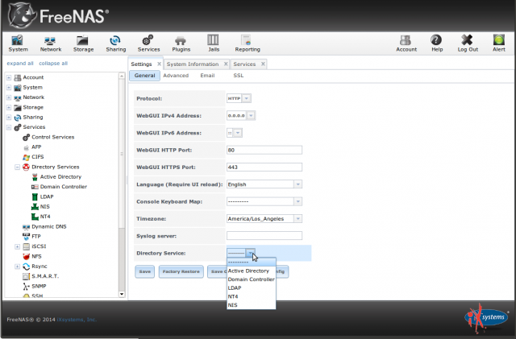Open the WebGUI IPv4 Address dropdown
This screenshot has width=516, height=339.
(x=251, y=115)
